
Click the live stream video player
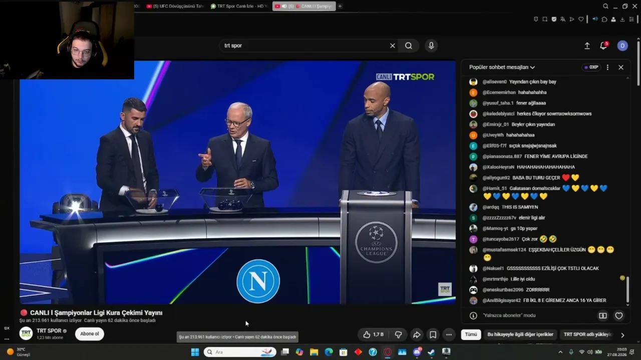click(237, 182)
